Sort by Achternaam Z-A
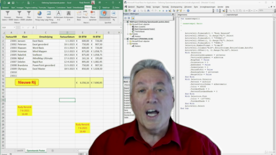Image resolution: width=276 pixels, height=155 pixels. click(x=69, y=15)
